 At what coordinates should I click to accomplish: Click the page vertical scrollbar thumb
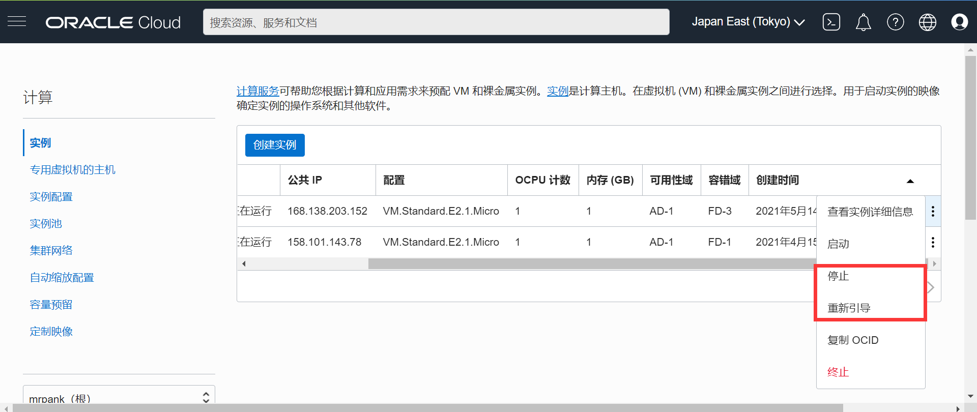[x=970, y=137]
